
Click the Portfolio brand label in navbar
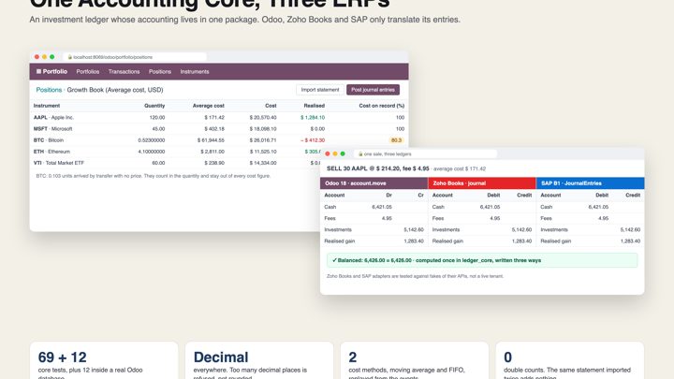point(55,72)
